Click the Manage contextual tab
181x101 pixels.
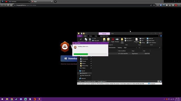point(104,34)
